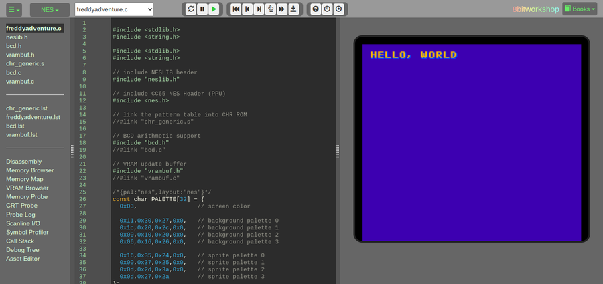Click the single step forward icon

tap(259, 9)
